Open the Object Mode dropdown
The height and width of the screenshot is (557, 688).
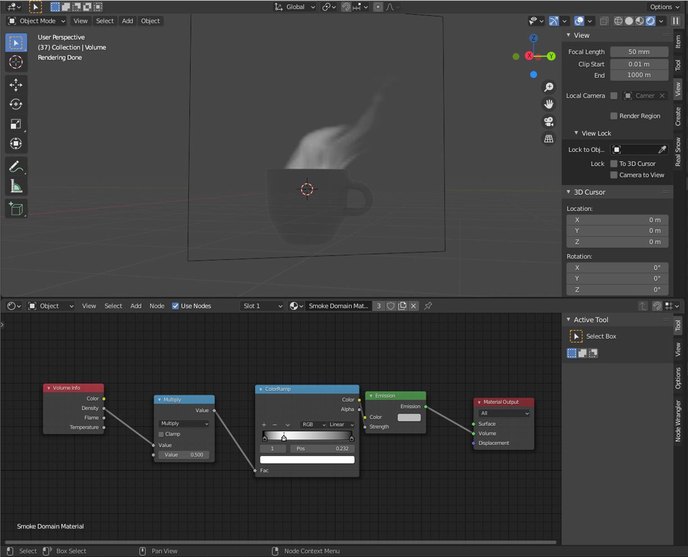coord(37,21)
